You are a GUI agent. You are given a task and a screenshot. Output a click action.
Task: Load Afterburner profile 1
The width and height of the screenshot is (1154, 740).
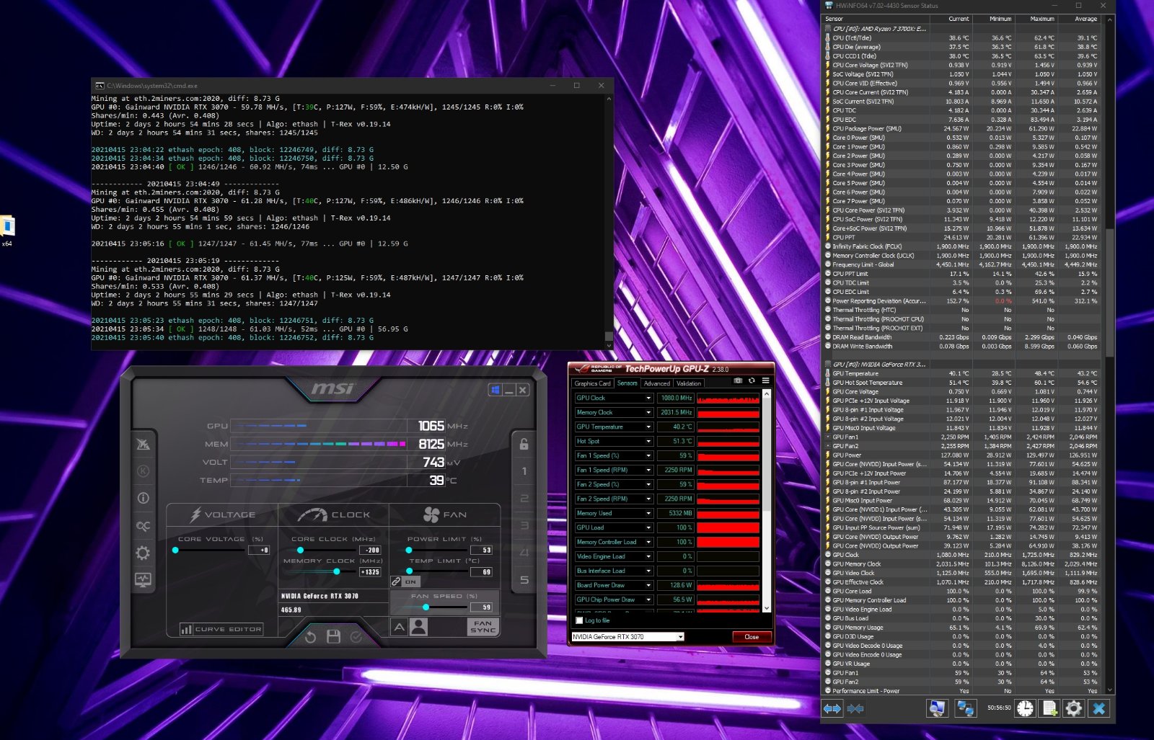(x=524, y=471)
